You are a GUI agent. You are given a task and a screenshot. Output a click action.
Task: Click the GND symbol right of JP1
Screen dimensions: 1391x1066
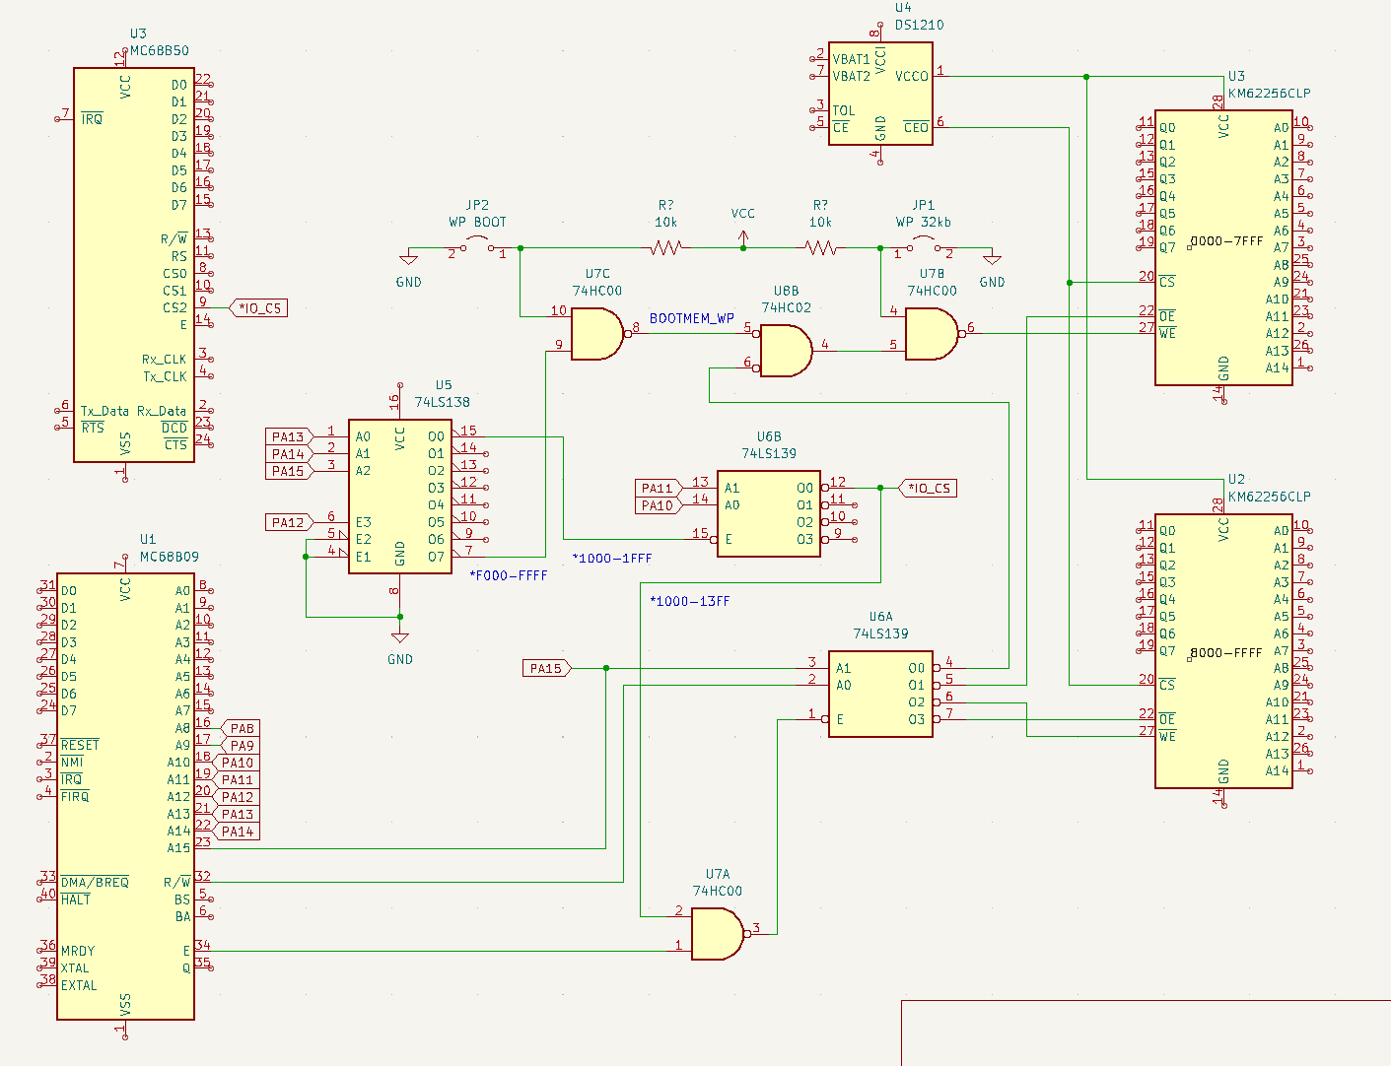click(992, 259)
